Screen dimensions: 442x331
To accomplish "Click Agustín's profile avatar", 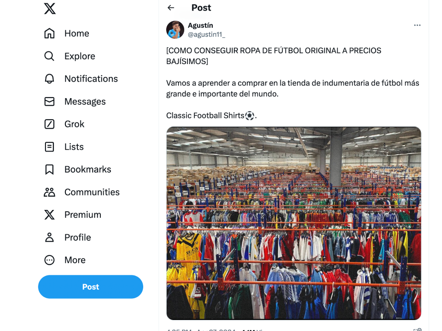I will [x=175, y=30].
